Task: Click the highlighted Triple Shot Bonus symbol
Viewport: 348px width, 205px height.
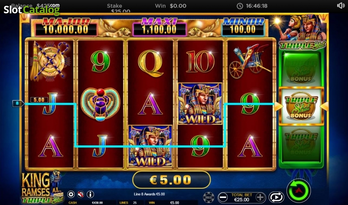Action: click(301, 106)
